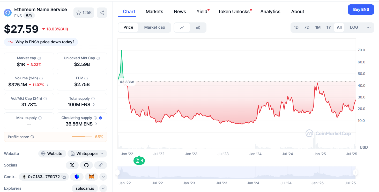The image size is (379, 192).
Task: Grab the right handle of chart range slider
Action: click(x=355, y=173)
